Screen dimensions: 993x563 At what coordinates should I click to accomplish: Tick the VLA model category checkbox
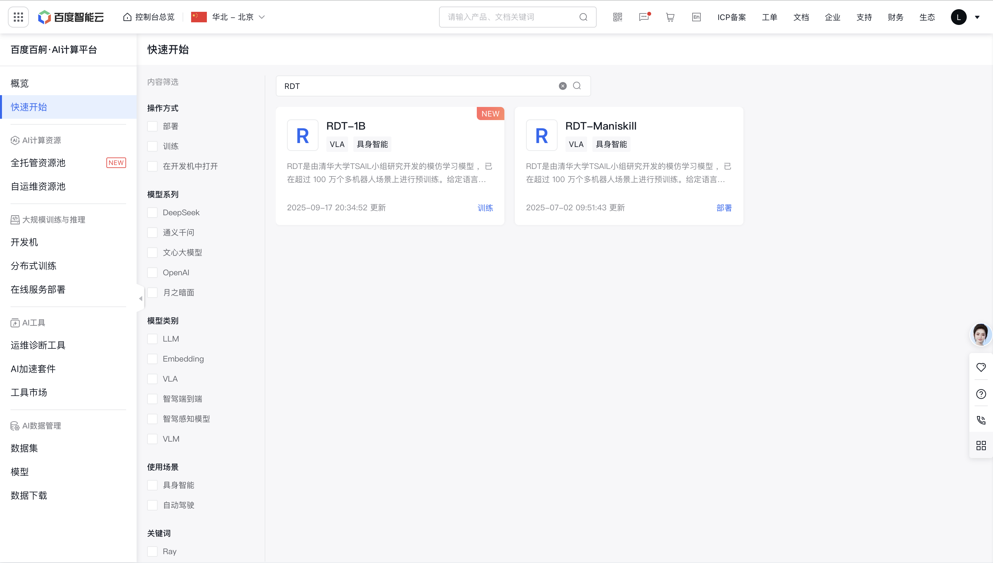(x=152, y=379)
